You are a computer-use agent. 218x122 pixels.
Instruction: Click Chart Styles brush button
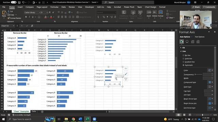pyautogui.click(x=126, y=74)
